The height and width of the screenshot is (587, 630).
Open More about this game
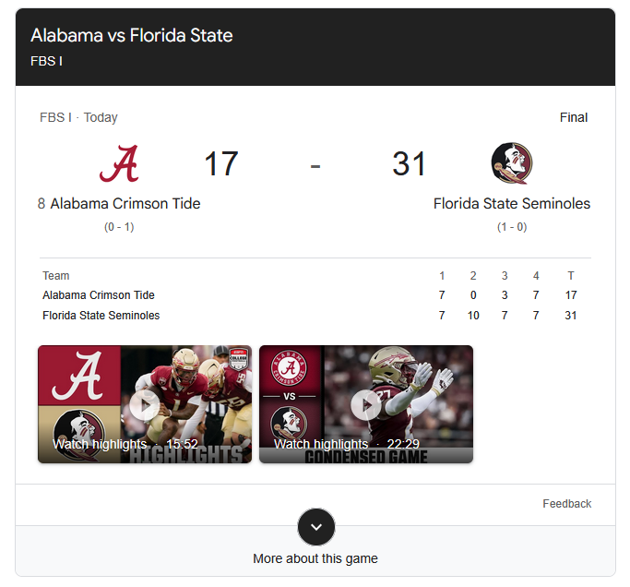coord(315,558)
